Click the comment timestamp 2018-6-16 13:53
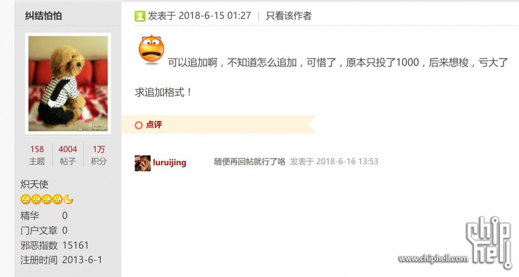 coord(347,161)
